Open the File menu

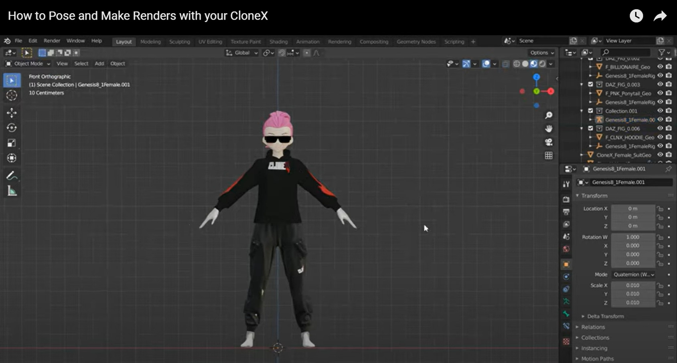click(x=18, y=41)
